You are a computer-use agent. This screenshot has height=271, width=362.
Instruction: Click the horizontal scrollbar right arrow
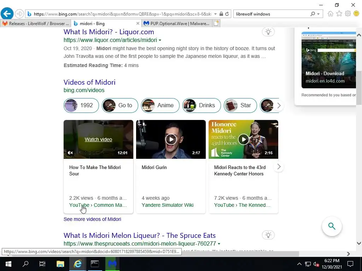(x=348, y=254)
